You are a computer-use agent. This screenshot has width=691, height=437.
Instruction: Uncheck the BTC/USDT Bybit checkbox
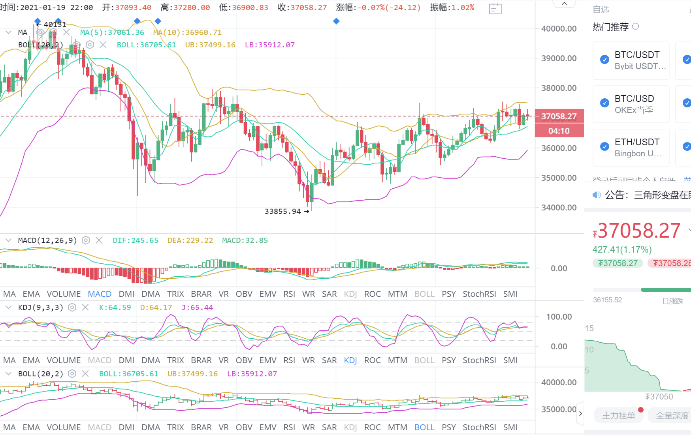[x=604, y=60]
